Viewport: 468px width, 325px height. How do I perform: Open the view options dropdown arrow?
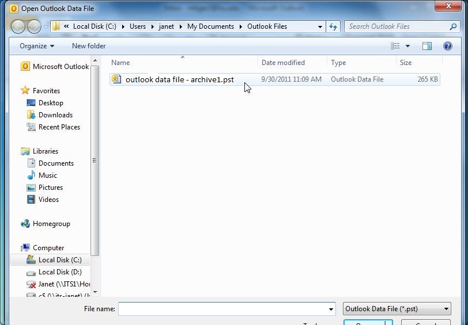click(407, 46)
